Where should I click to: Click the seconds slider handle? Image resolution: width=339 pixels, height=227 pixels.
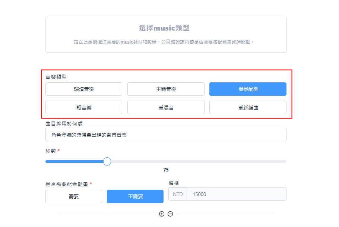[107, 161]
